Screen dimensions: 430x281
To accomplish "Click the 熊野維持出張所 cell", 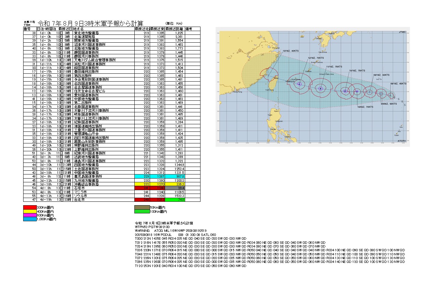I will click(x=104, y=145).
